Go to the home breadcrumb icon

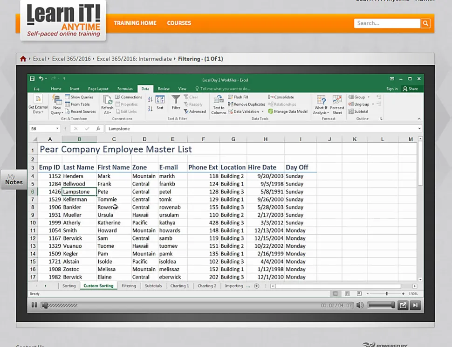(x=23, y=59)
